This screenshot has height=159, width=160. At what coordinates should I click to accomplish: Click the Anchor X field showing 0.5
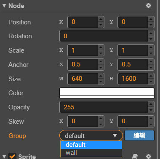(83, 64)
